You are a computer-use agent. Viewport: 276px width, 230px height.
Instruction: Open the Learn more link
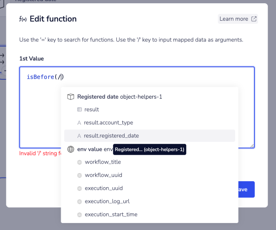coord(234,19)
